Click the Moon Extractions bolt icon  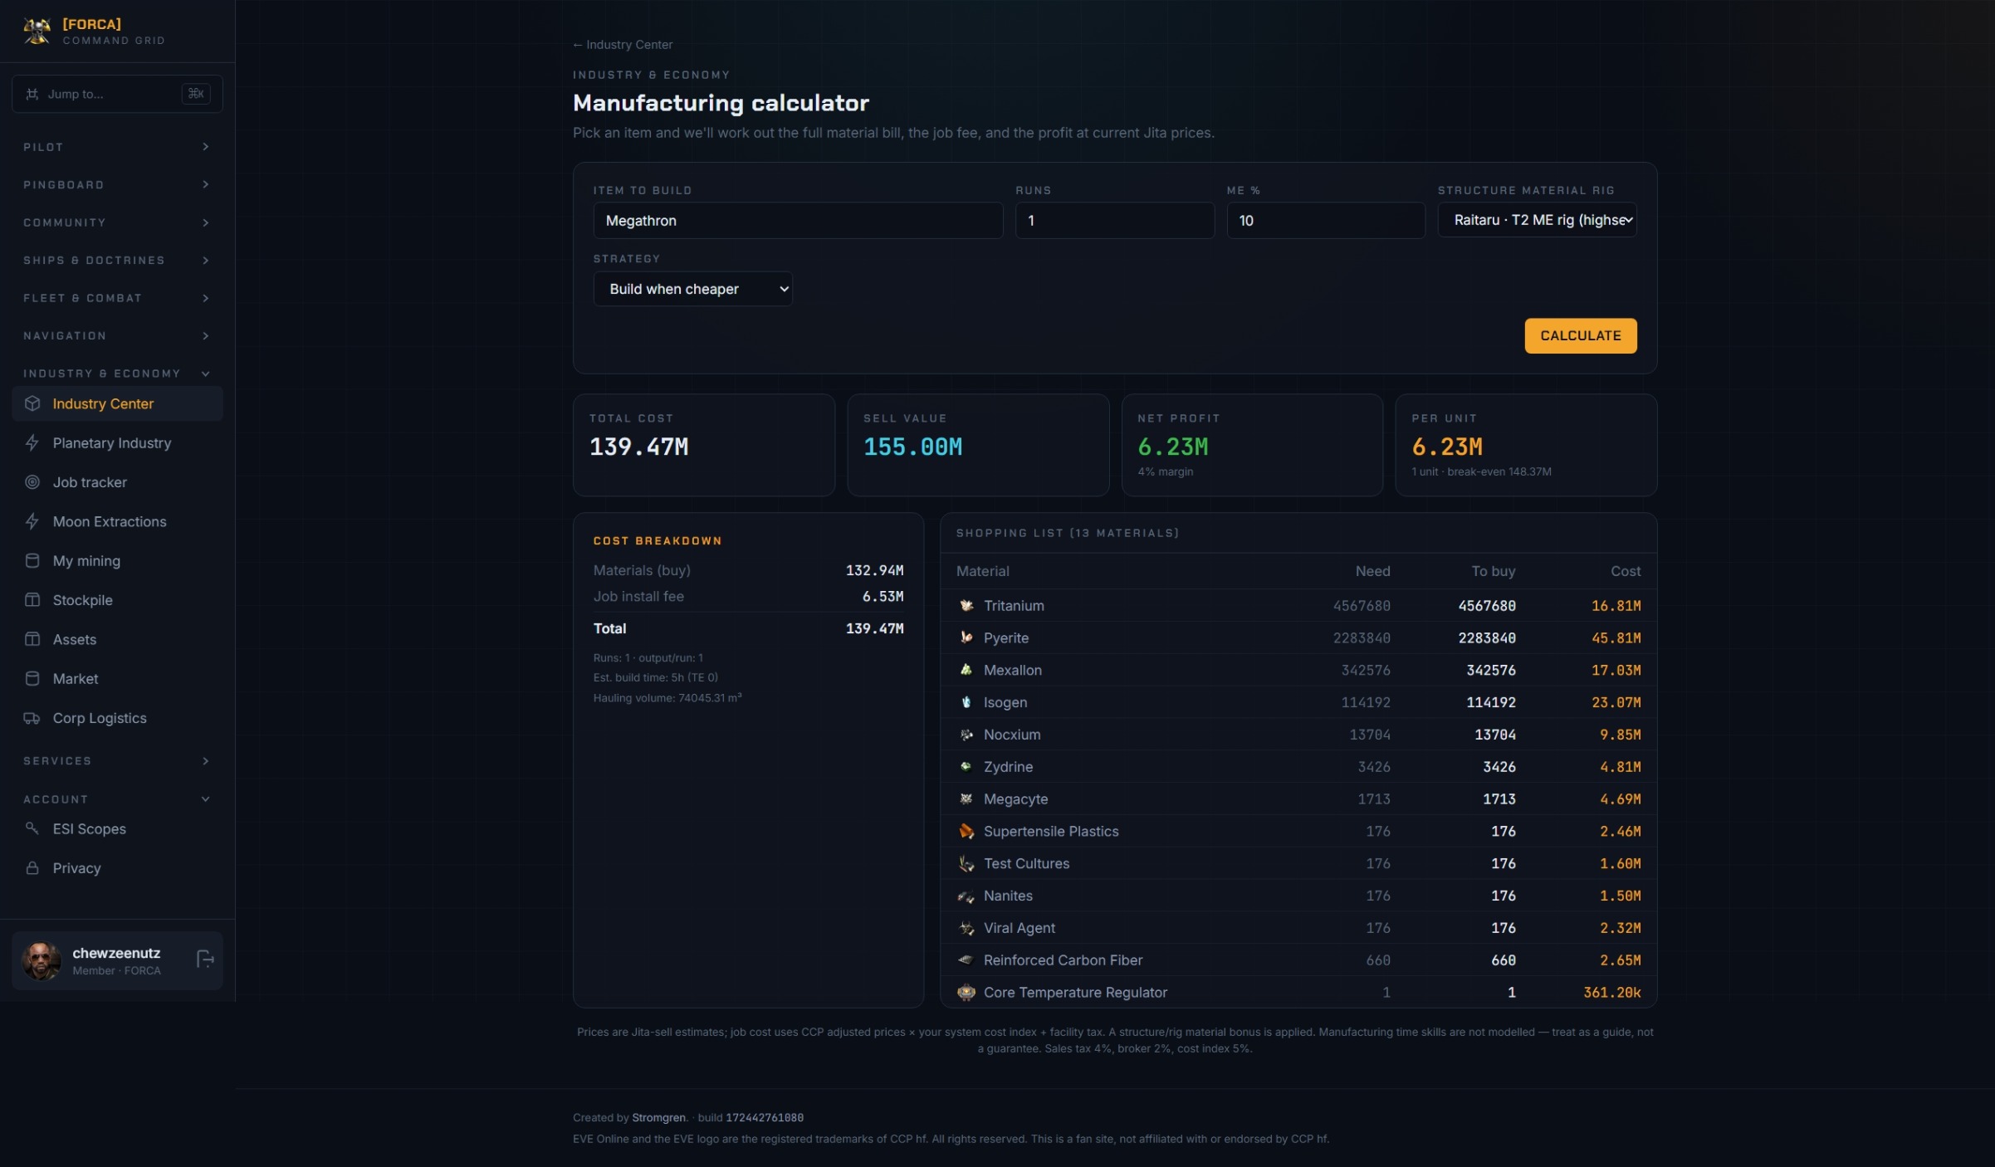pos(32,521)
